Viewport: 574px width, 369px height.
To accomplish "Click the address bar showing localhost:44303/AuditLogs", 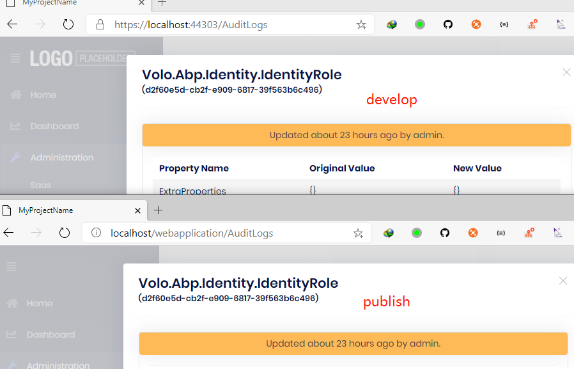I will coord(230,25).
